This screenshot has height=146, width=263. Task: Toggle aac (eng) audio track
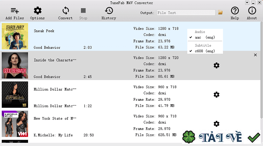[x=205, y=38]
